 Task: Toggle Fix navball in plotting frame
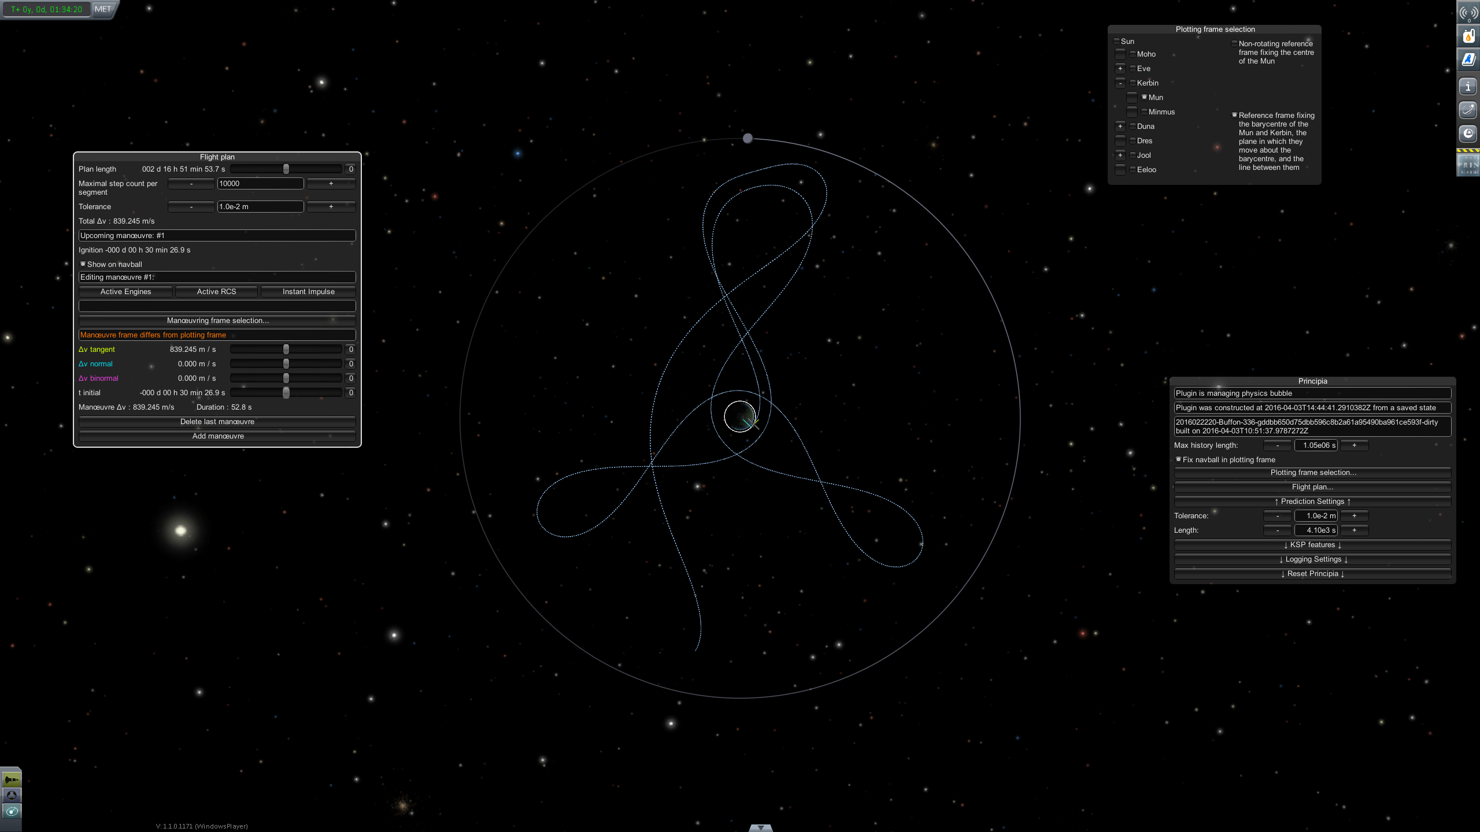[x=1178, y=459]
